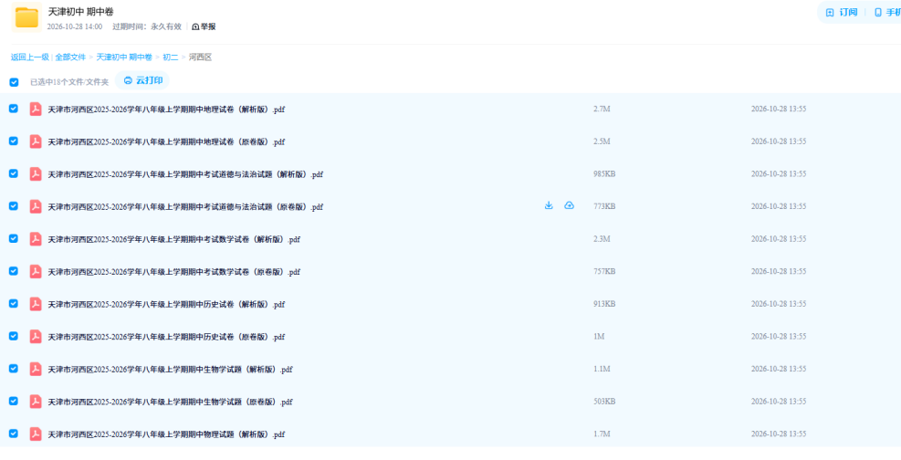Uncheck 物理试题（解析版）checkbox

[13, 434]
